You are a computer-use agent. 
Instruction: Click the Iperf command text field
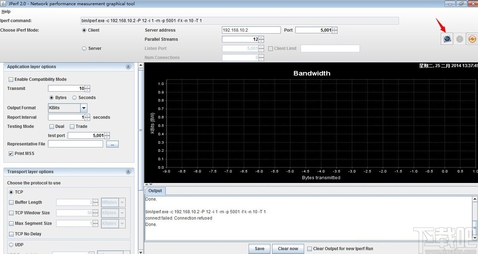click(239, 21)
